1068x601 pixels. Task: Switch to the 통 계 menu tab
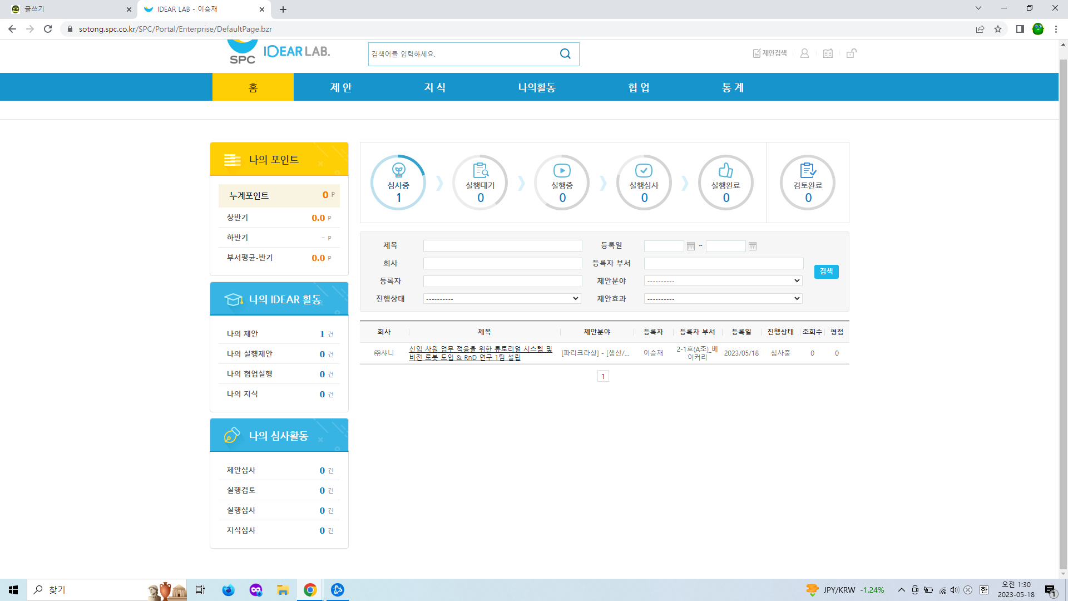tap(733, 87)
